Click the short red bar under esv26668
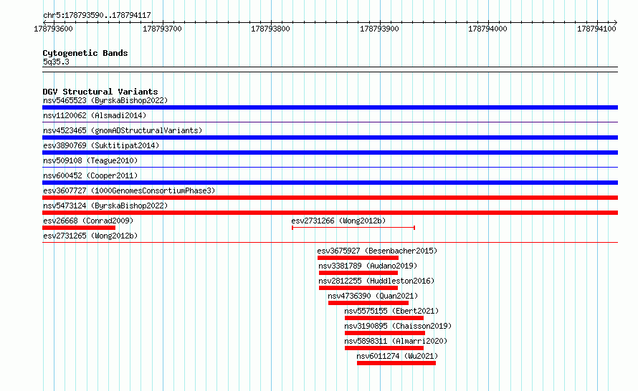 coord(79,228)
